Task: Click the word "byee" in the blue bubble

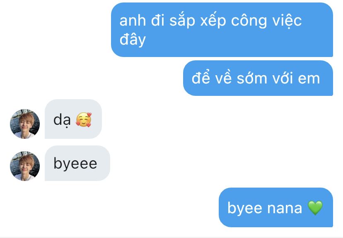Action: point(245,208)
